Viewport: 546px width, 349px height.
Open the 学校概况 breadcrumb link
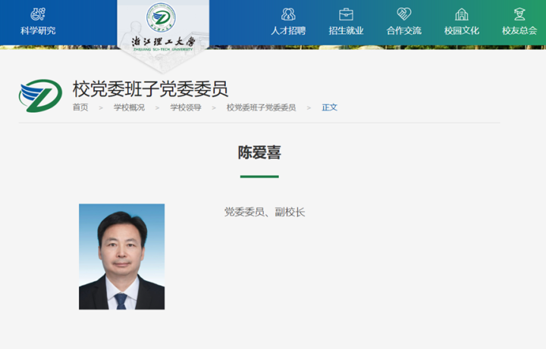point(129,108)
